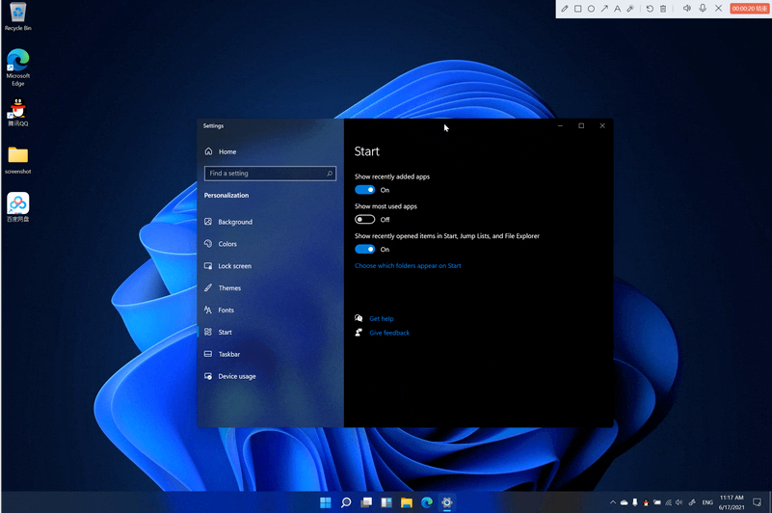Mute the speaker in the recorder toolbar
Image resolution: width=772 pixels, height=513 pixels.
coord(687,9)
